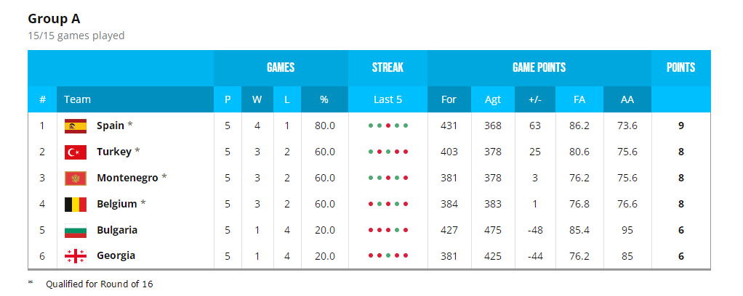Click the Last 5 column header
The image size is (743, 296).
[x=387, y=99]
